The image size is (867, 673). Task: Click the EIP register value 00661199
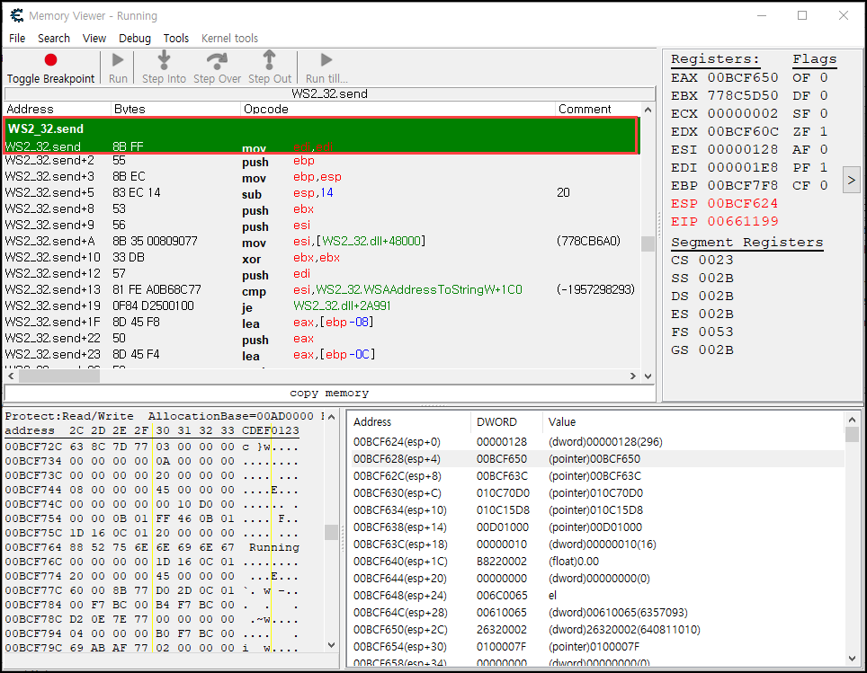[x=743, y=222]
